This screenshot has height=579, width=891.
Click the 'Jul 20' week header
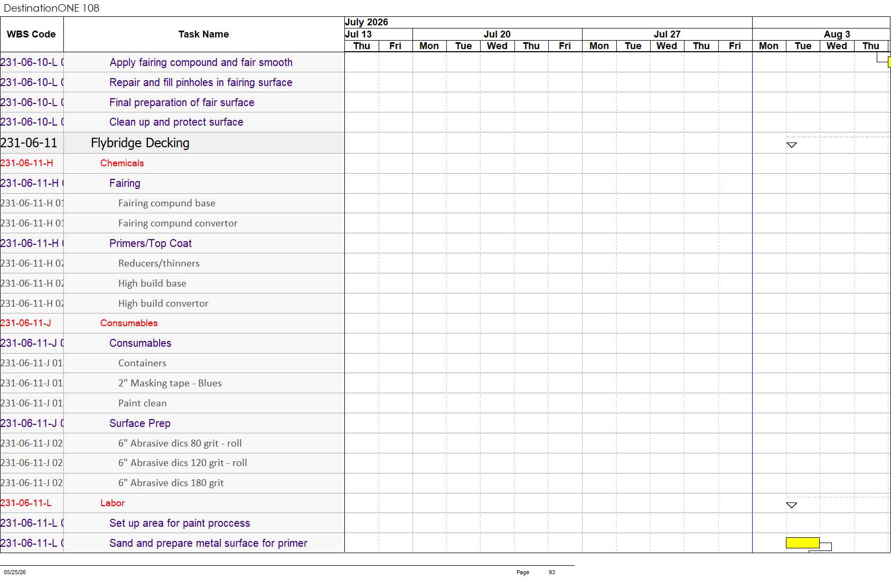click(x=497, y=34)
